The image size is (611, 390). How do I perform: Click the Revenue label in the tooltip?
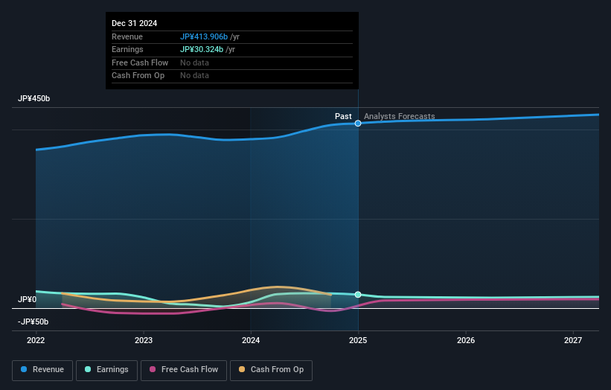[127, 36]
